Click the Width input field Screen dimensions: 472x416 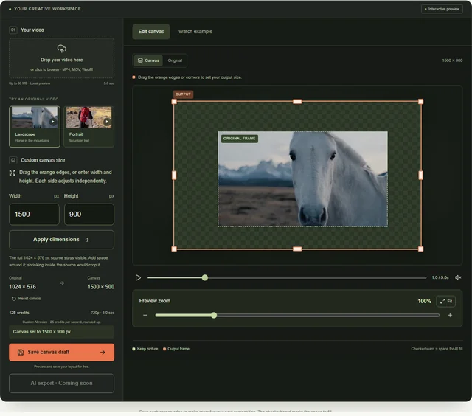pos(34,215)
